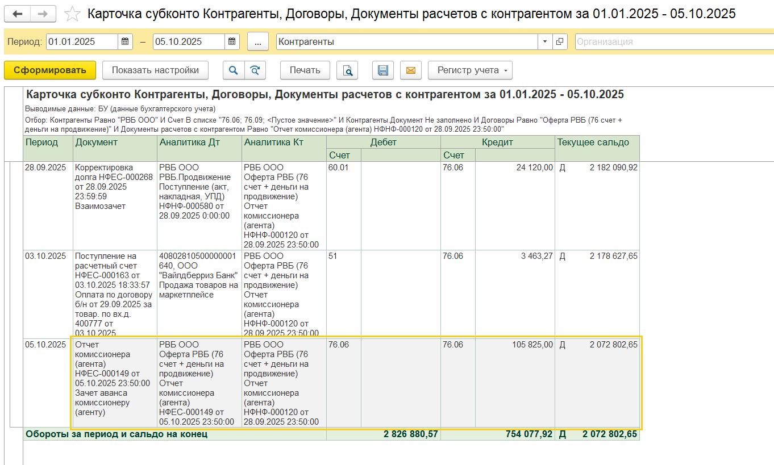
Task: Open print preview
Action: 347,70
